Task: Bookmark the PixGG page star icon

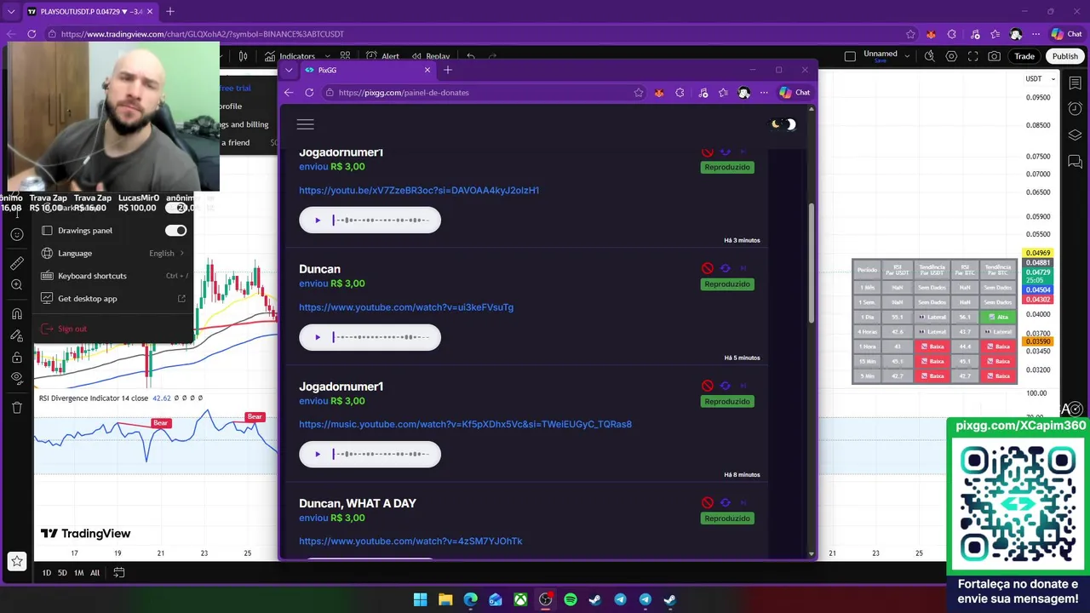Action: tap(639, 93)
